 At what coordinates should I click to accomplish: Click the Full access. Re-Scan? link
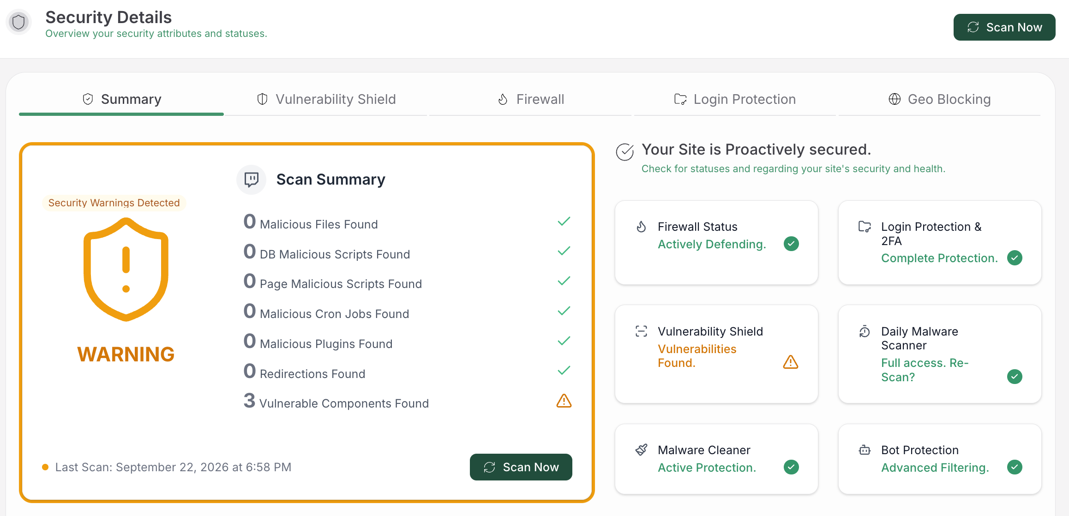925,370
